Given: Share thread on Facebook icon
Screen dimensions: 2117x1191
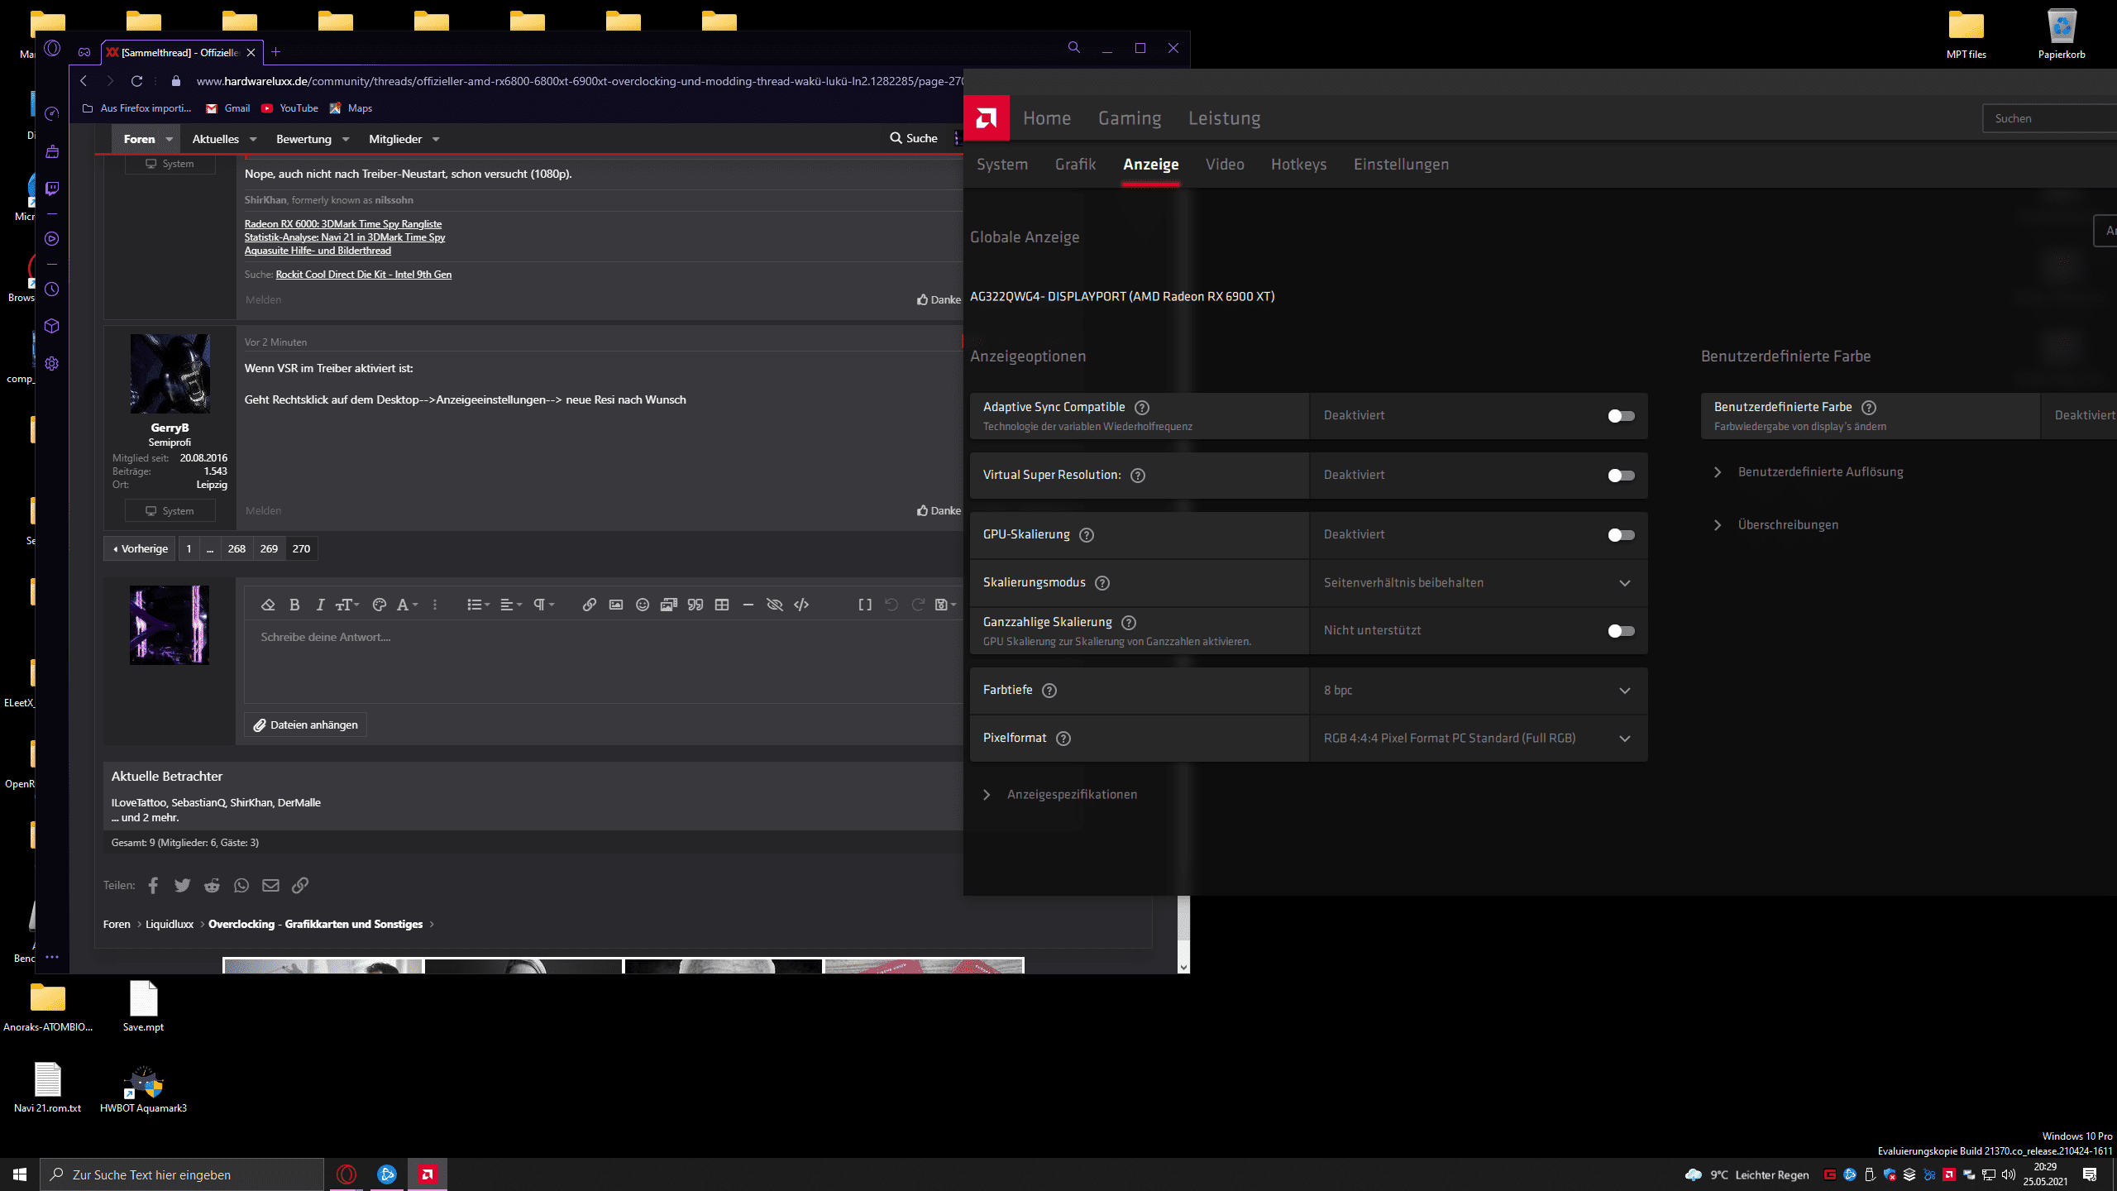Looking at the screenshot, I should click(x=153, y=885).
